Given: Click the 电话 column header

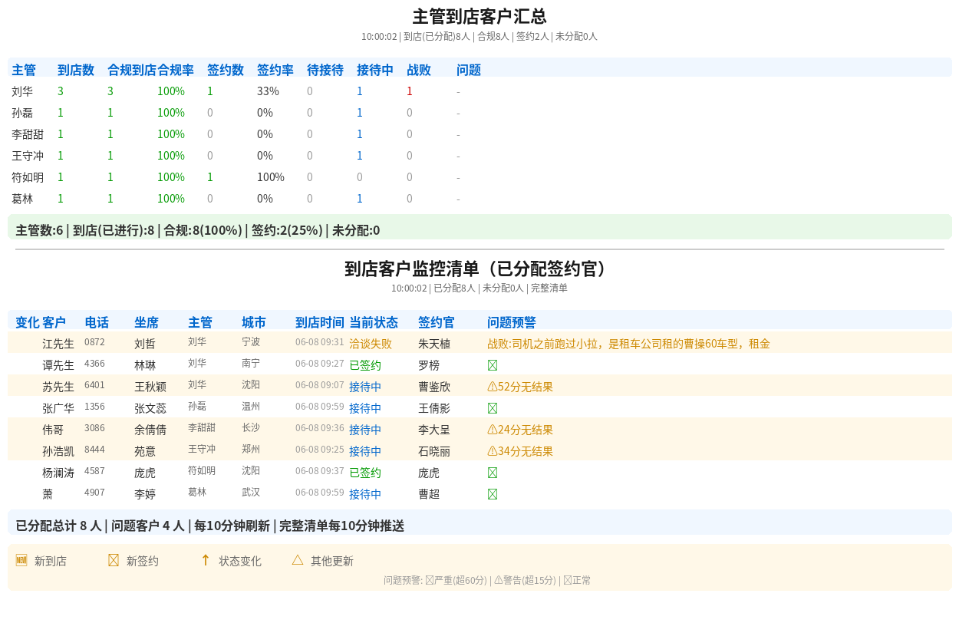Looking at the screenshot, I should (97, 322).
